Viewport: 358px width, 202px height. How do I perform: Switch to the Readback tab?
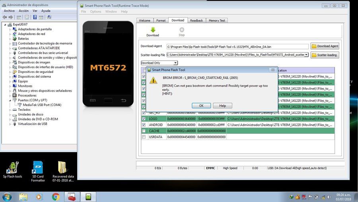point(197,20)
